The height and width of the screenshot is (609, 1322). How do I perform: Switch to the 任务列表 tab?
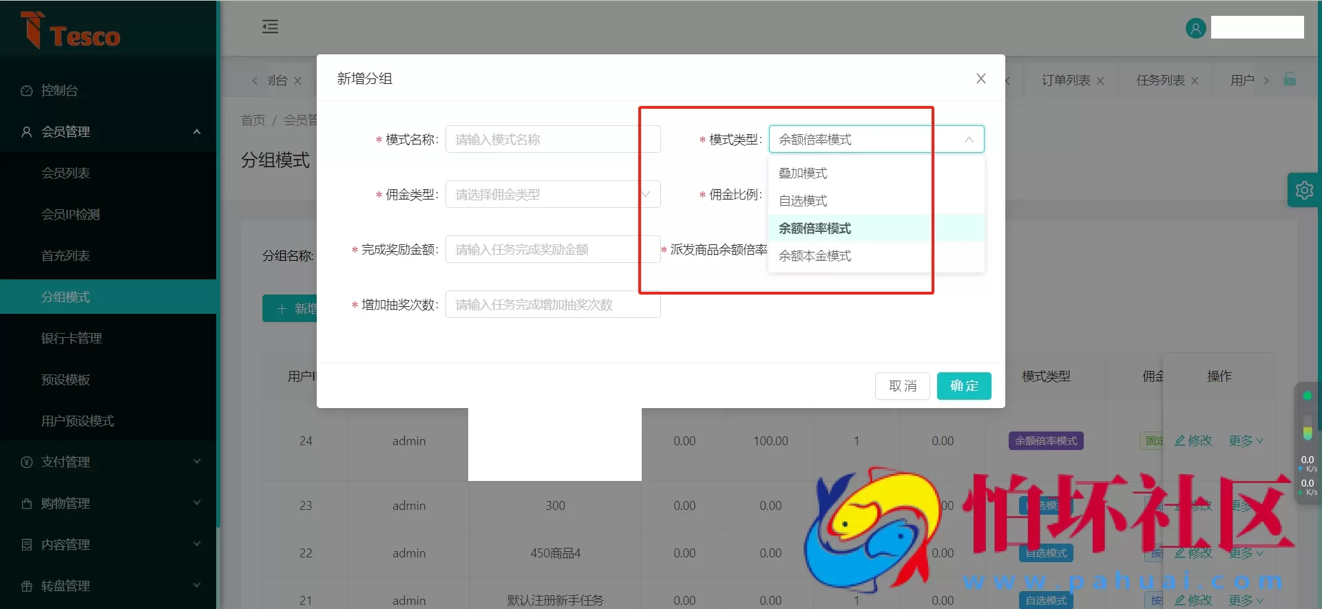(x=1160, y=81)
